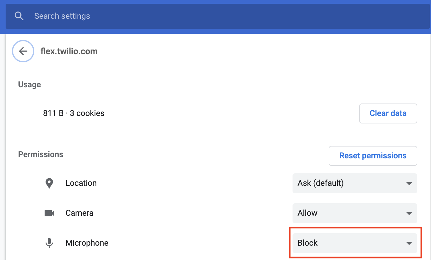The width and height of the screenshot is (431, 260).
Task: Click the down arrow in the Microphone dropdown
Action: (x=409, y=243)
